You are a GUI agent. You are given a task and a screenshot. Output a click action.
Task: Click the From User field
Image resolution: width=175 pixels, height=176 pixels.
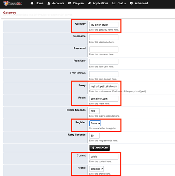click(104, 62)
